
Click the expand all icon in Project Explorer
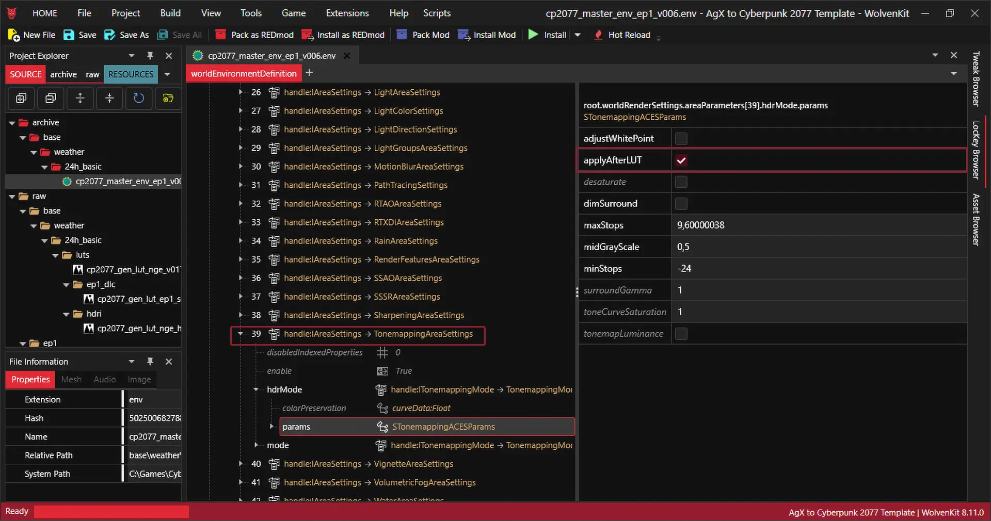(21, 98)
